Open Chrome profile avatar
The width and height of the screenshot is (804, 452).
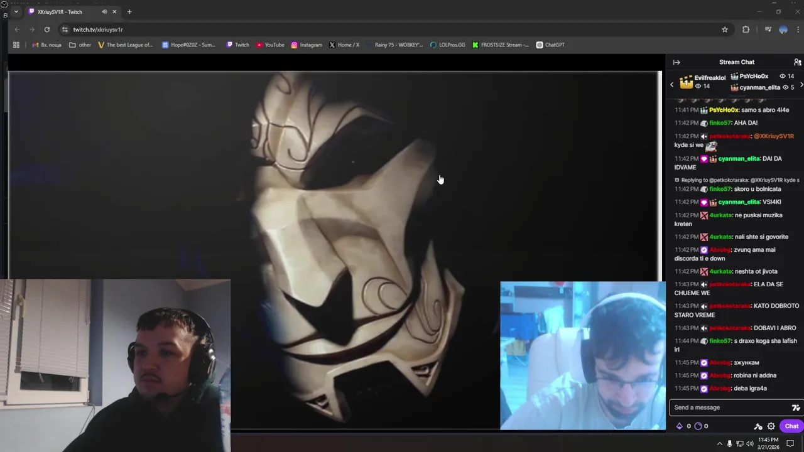coord(783,30)
